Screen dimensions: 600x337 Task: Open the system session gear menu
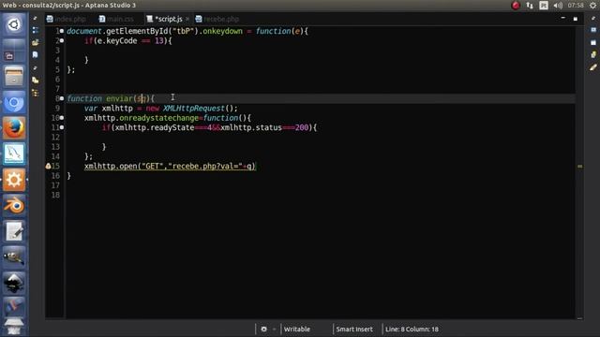[x=592, y=6]
